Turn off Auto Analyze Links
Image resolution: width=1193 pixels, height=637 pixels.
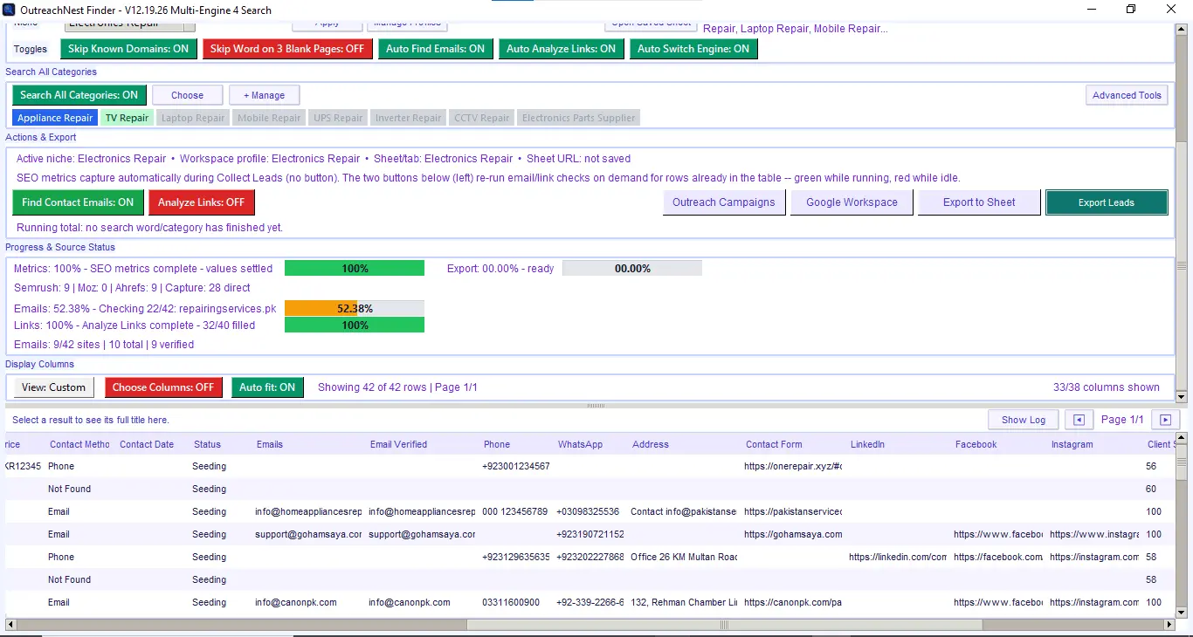(x=561, y=49)
